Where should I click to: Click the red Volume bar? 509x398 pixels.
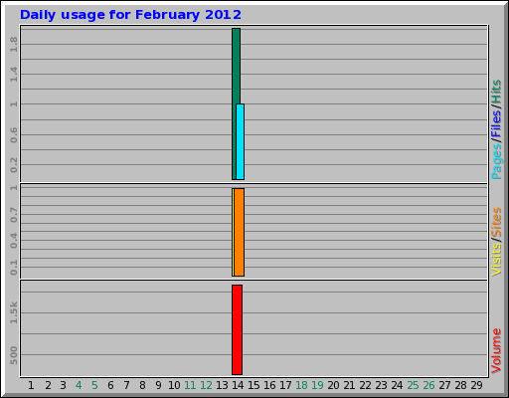(x=237, y=329)
